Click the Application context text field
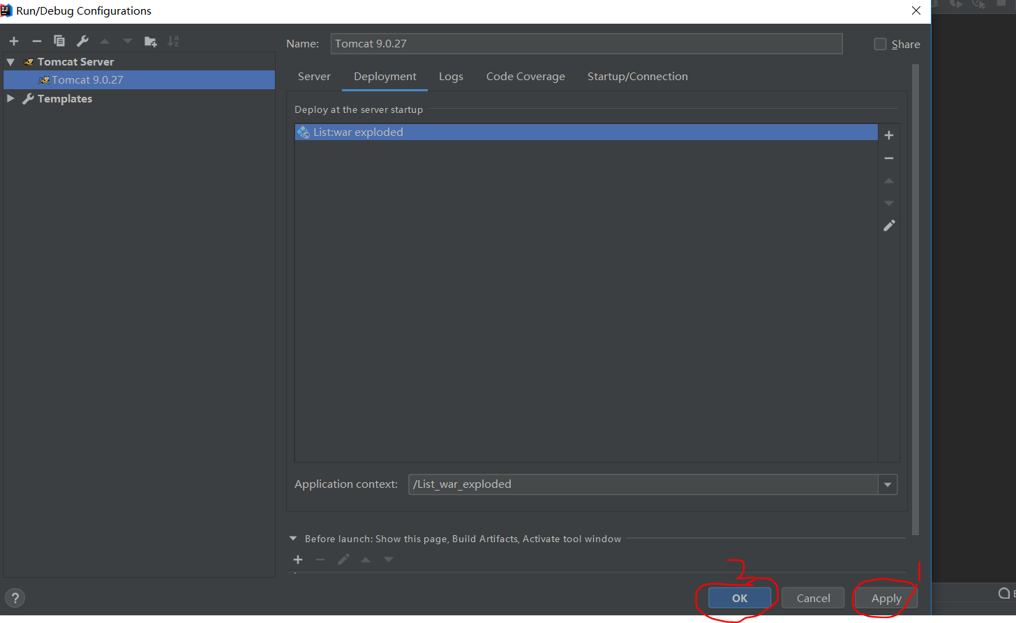Screen dimensions: 1016x623 point(643,484)
